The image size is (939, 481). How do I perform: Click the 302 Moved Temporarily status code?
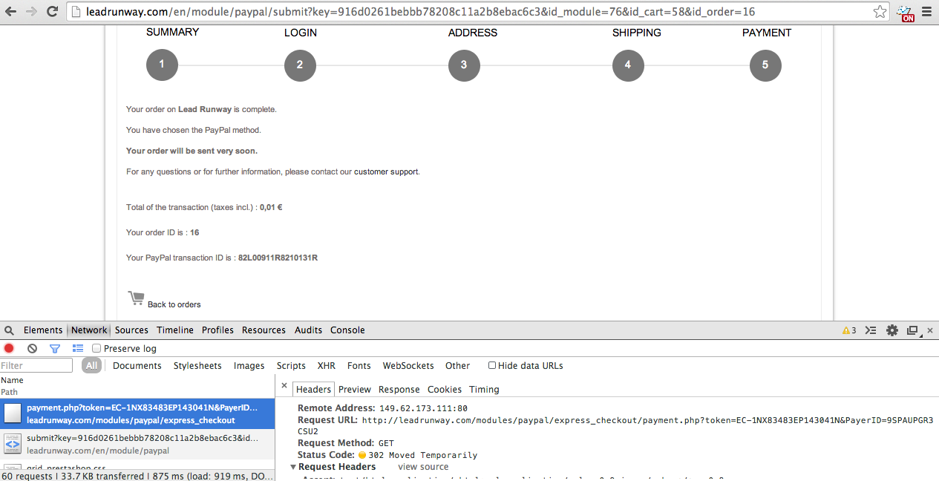[423, 455]
